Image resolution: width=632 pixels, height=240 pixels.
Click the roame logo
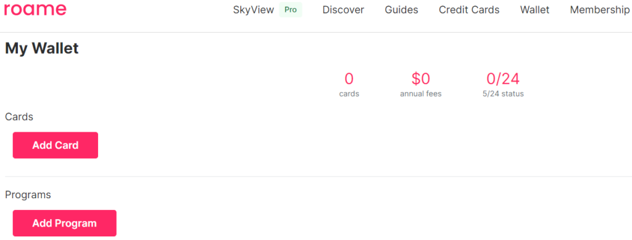[35, 10]
